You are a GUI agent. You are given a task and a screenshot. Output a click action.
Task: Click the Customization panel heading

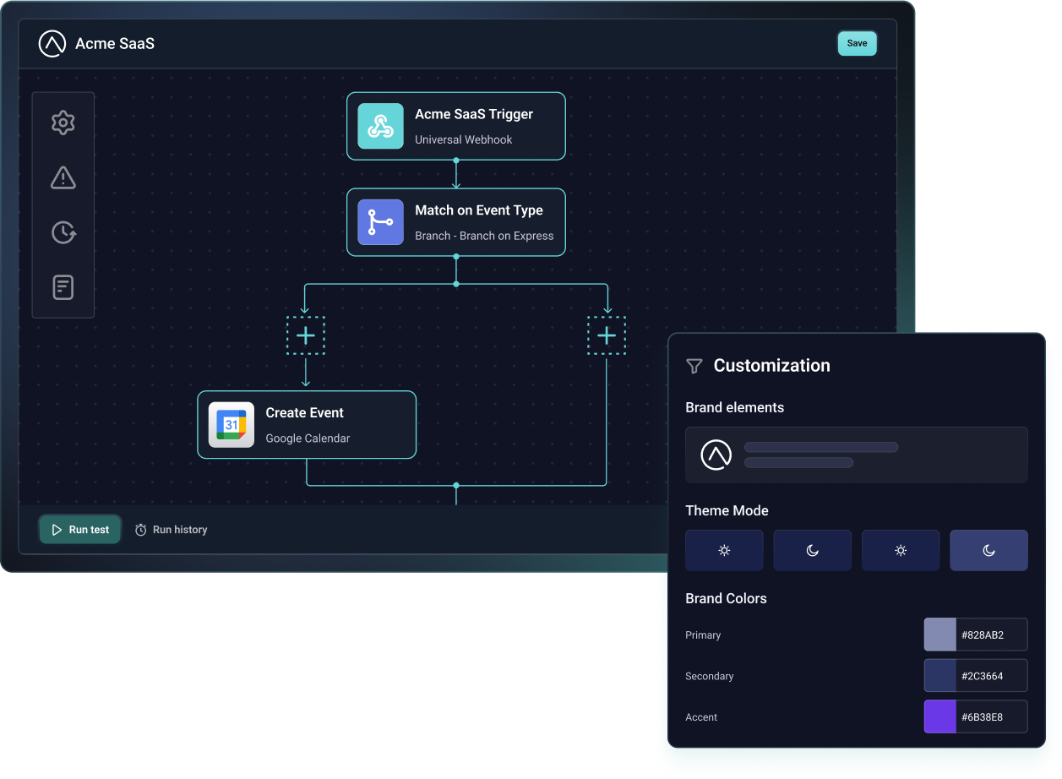(x=771, y=366)
